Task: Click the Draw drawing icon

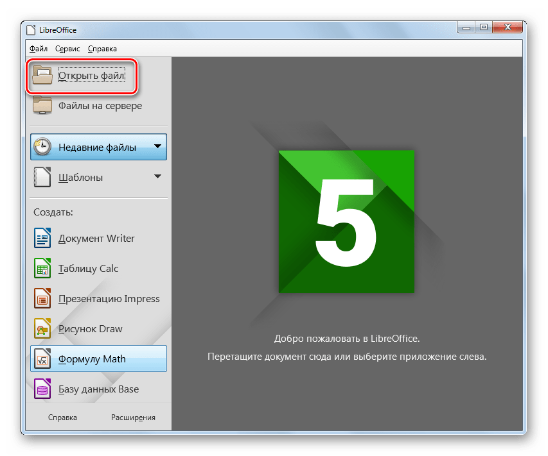Action: pos(42,329)
